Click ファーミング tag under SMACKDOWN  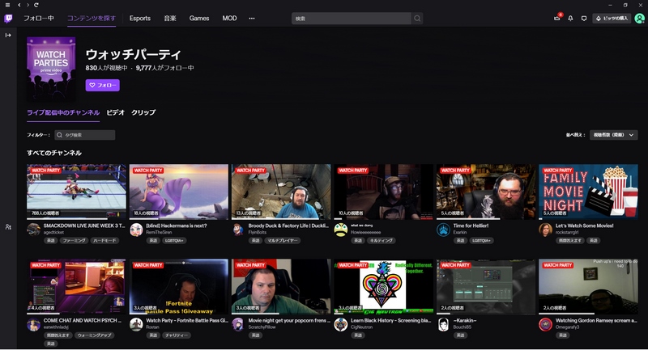pos(74,241)
